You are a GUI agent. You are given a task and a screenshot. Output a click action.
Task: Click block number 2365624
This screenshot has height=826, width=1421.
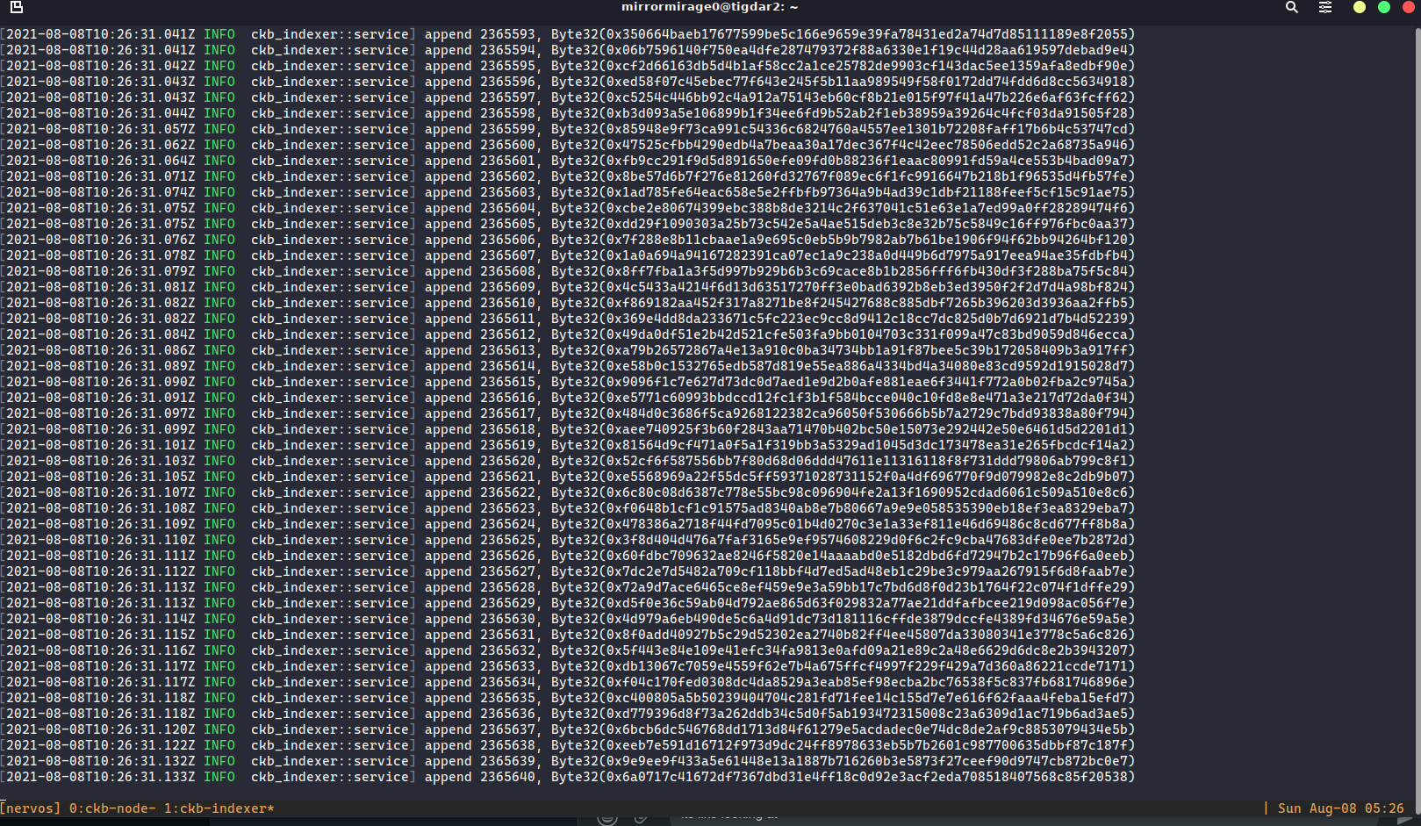click(x=507, y=524)
